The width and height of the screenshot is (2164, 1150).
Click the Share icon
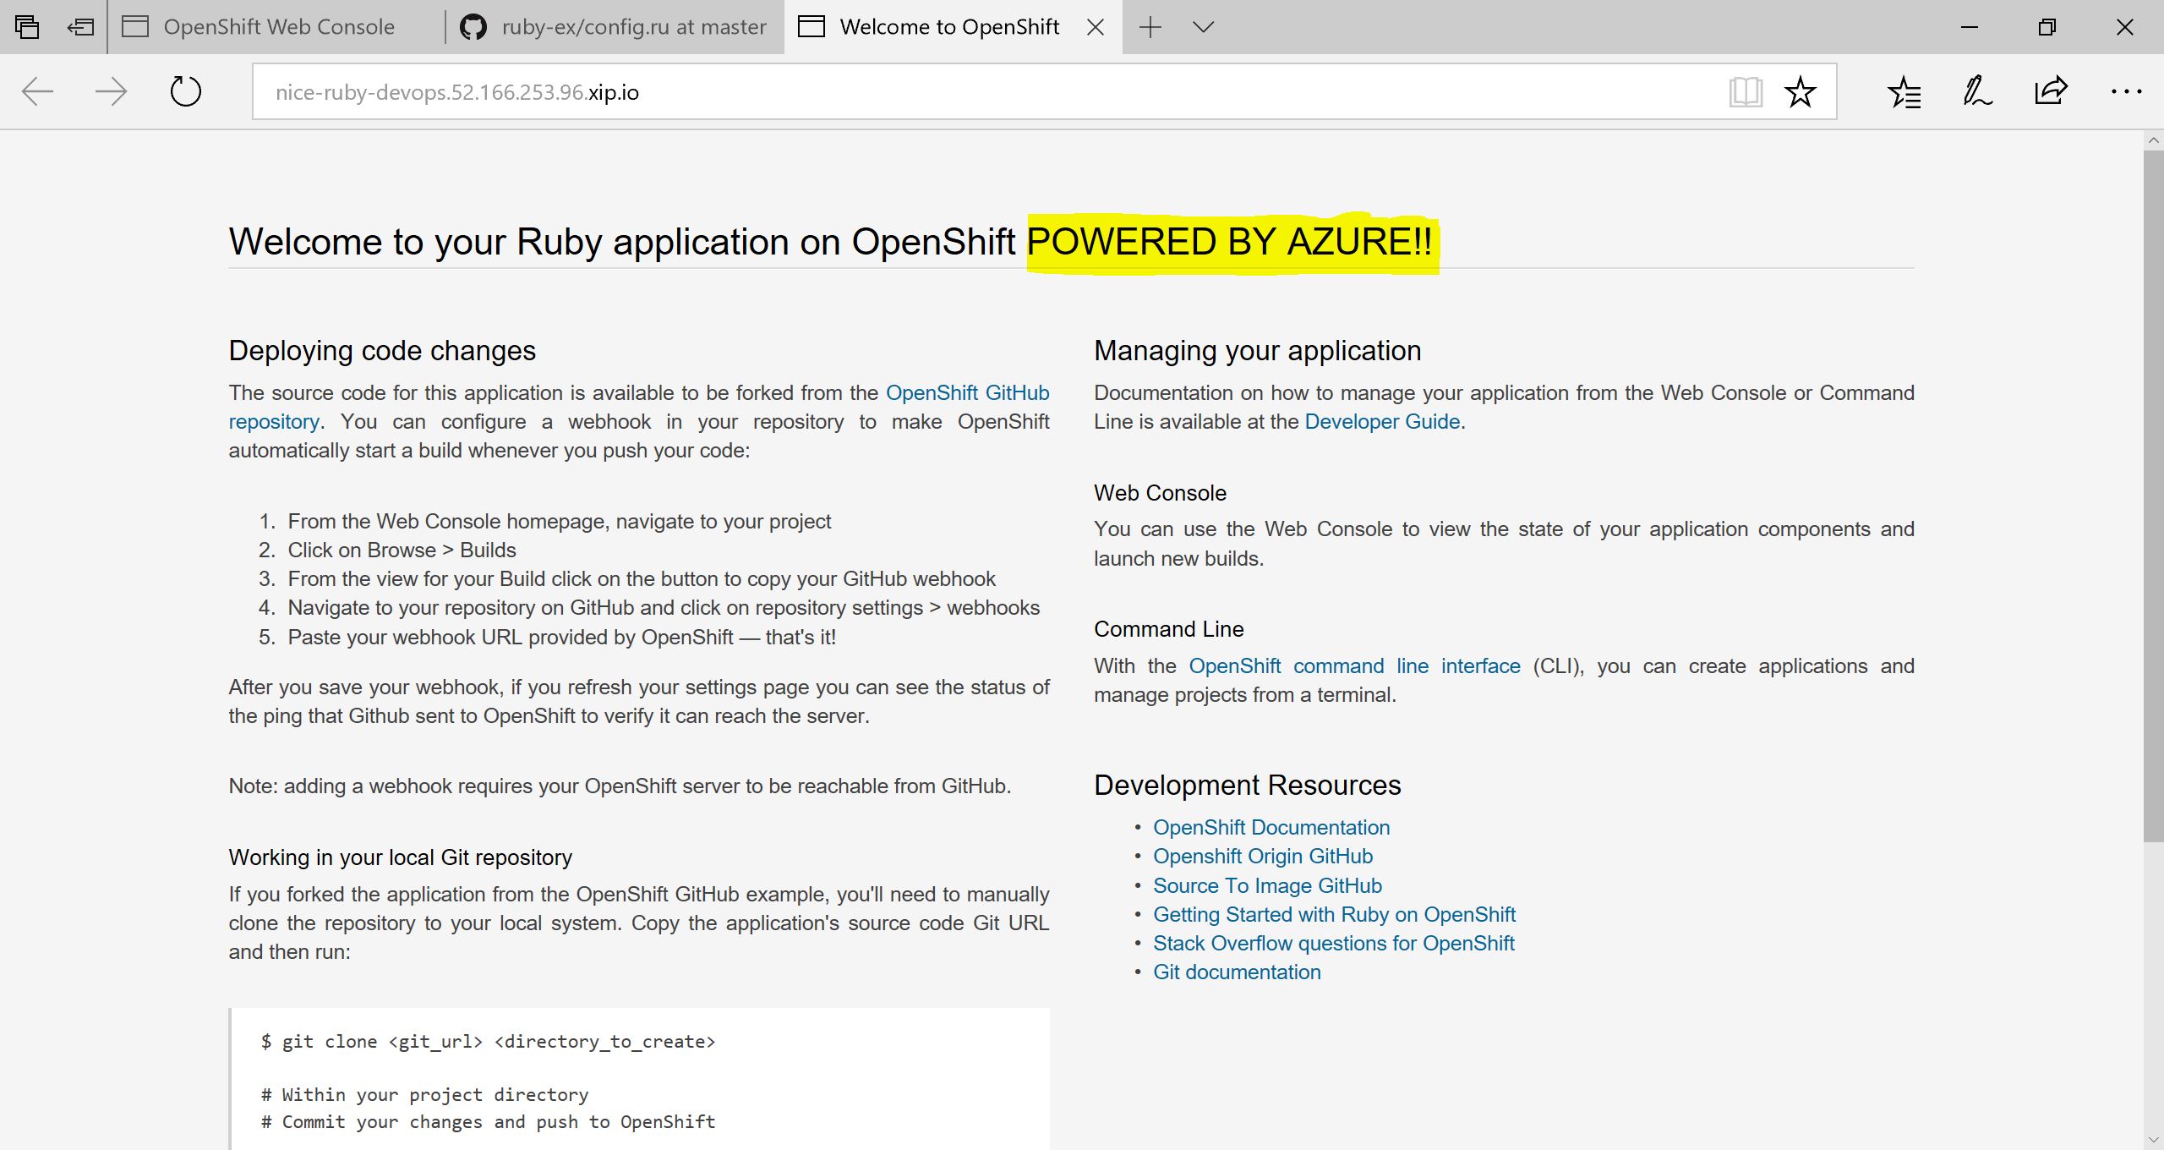[x=2051, y=91]
